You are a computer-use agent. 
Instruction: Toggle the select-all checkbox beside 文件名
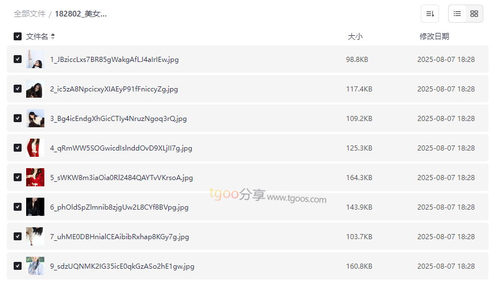(18, 36)
